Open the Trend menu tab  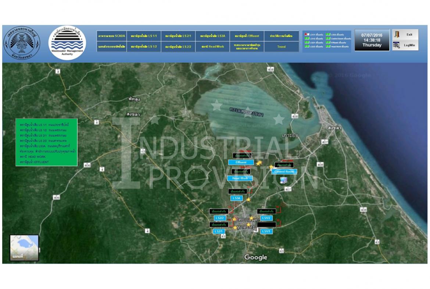coord(281,47)
